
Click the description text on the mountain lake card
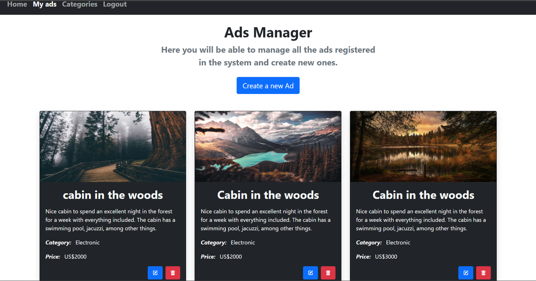[x=265, y=220]
